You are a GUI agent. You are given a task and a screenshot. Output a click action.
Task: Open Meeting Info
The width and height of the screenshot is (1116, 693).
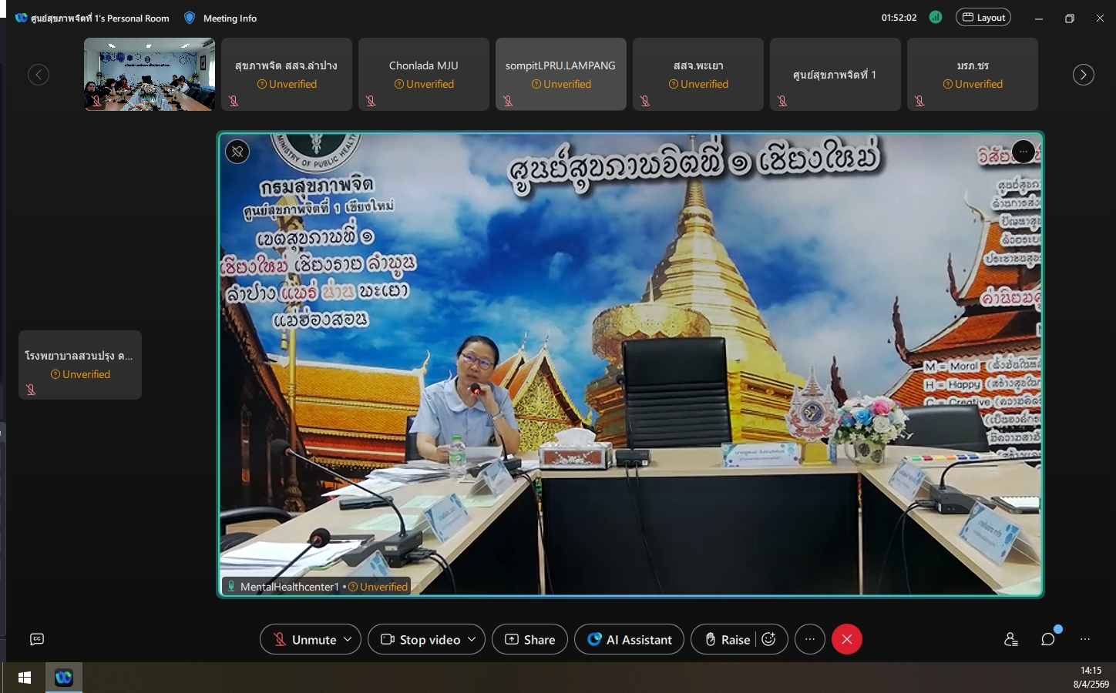[x=220, y=18]
